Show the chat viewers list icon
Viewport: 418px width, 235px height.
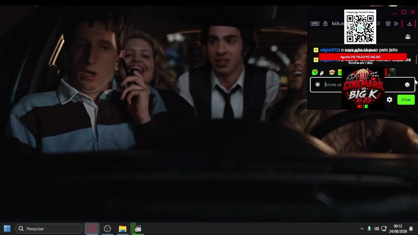click(x=408, y=37)
